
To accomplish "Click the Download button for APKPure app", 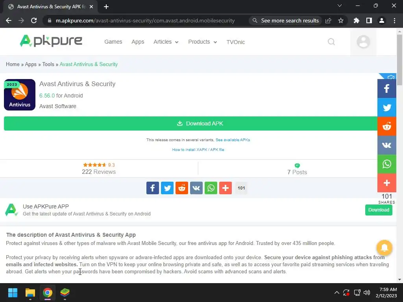I will pos(379,210).
